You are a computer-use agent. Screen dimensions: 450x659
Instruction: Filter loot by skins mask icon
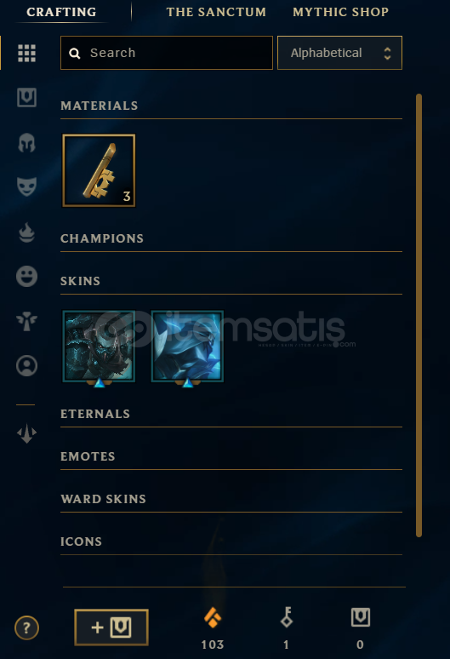[x=26, y=187]
